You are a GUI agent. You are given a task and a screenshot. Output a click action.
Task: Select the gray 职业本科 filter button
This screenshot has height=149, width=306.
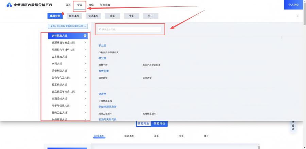coord(74,16)
